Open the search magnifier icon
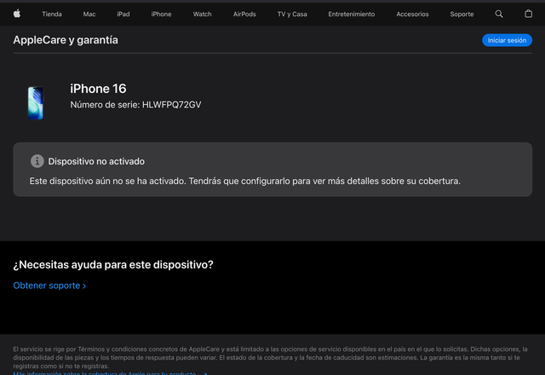545x375 pixels. (499, 14)
